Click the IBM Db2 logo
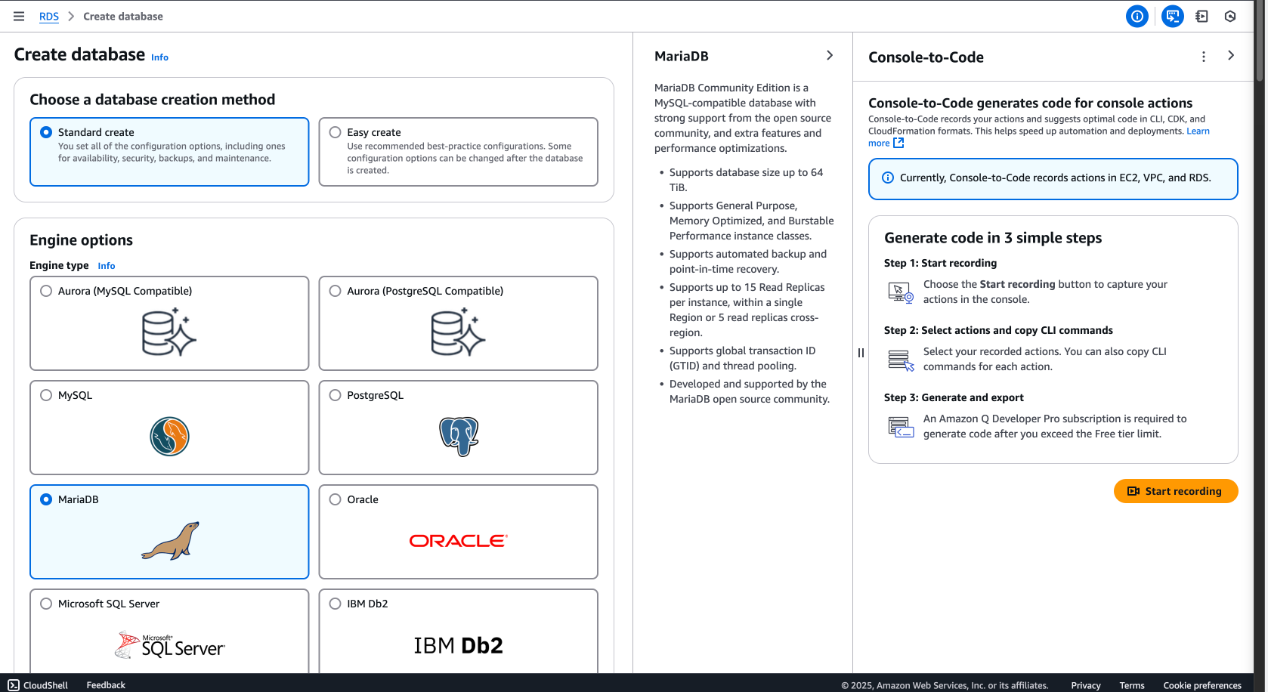The width and height of the screenshot is (1268, 692). pos(459,645)
